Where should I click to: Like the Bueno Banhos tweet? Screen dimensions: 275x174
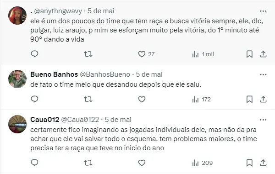point(142,100)
